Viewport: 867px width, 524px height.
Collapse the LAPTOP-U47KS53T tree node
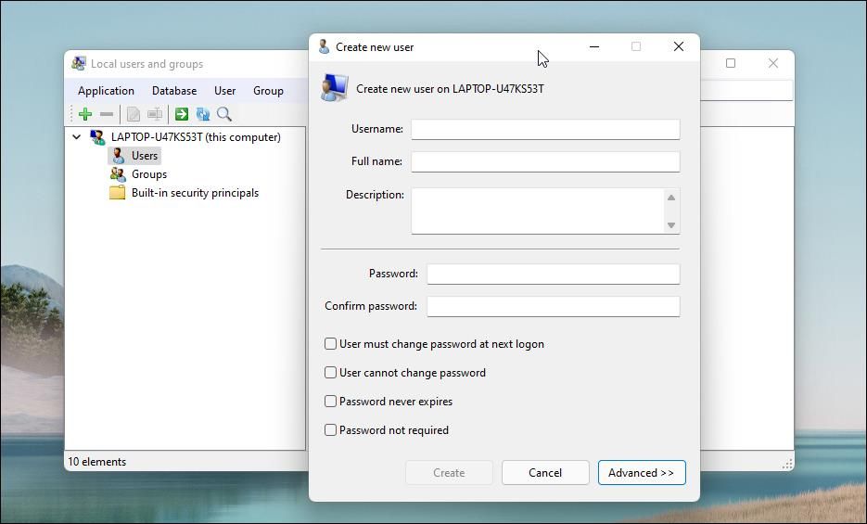click(76, 137)
